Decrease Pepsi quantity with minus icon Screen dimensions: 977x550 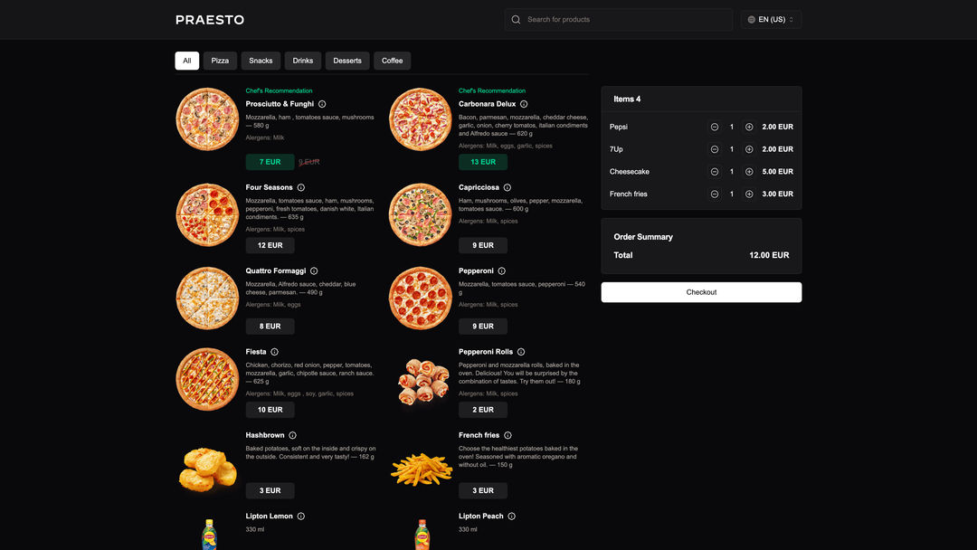pyautogui.click(x=715, y=127)
